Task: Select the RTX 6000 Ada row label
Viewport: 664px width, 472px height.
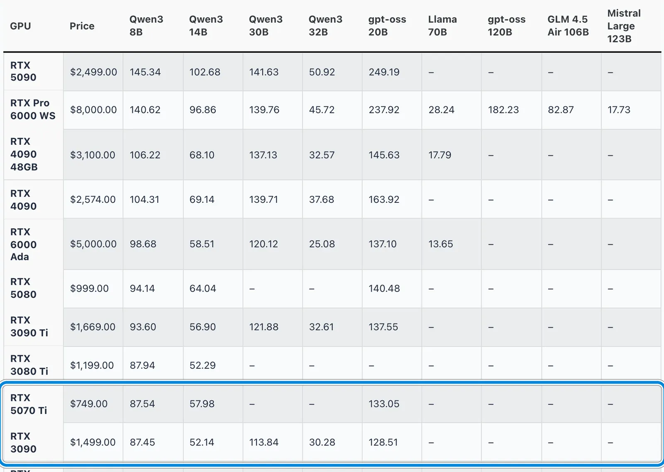Action: click(x=23, y=244)
